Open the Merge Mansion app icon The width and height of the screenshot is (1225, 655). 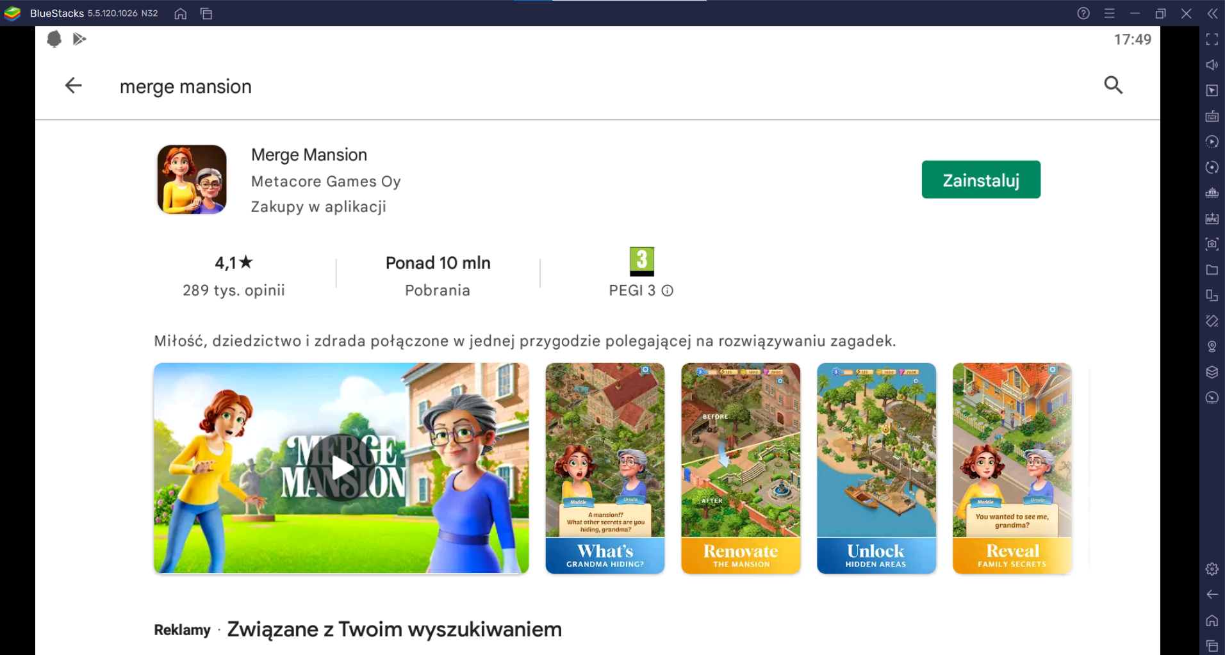[192, 179]
